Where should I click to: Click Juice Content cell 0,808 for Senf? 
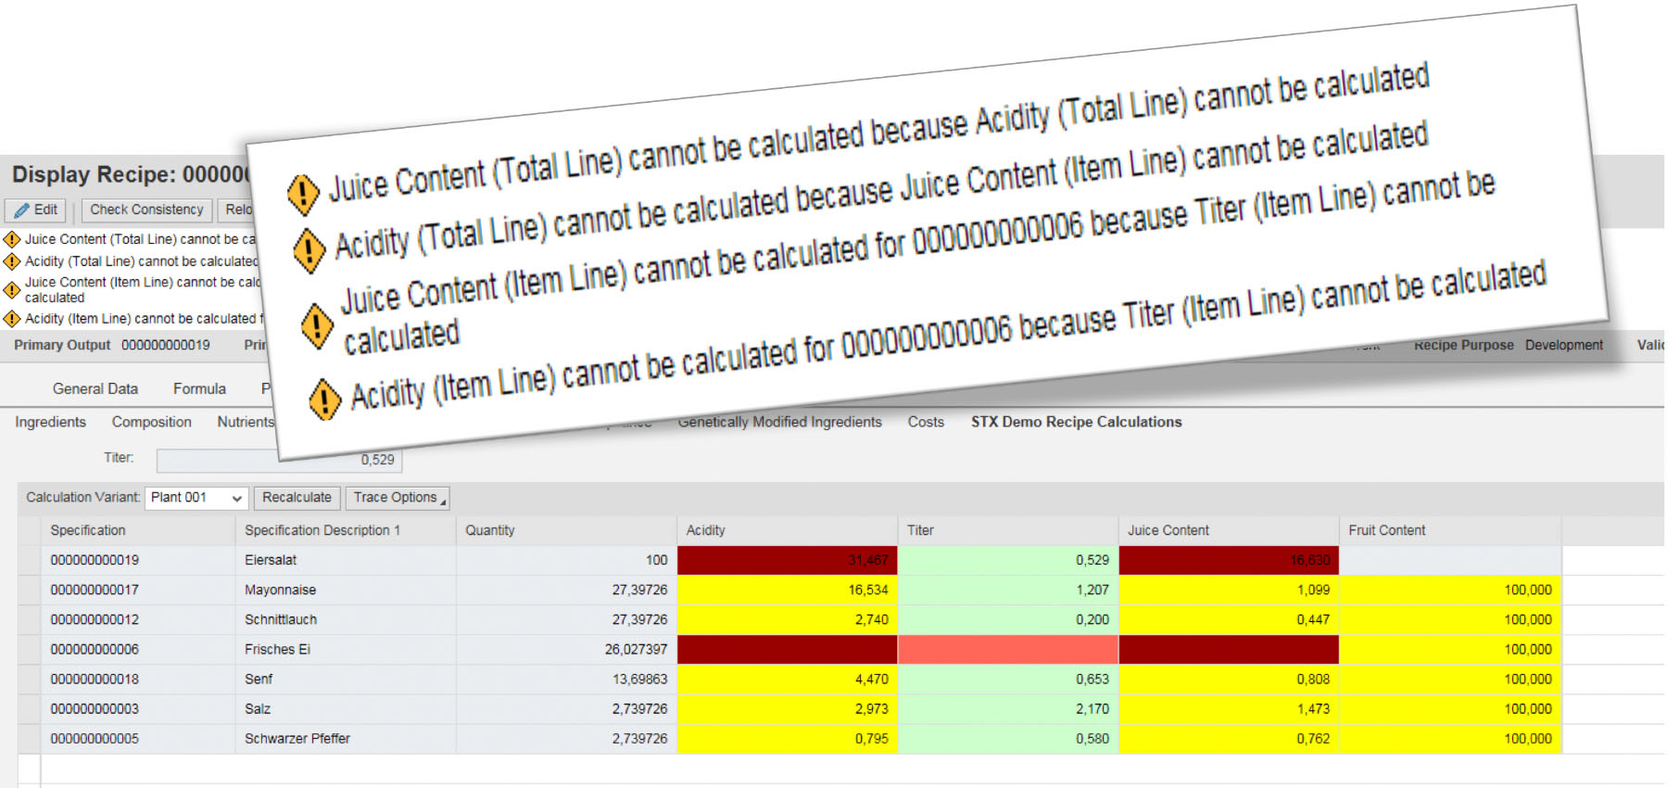tap(1228, 679)
